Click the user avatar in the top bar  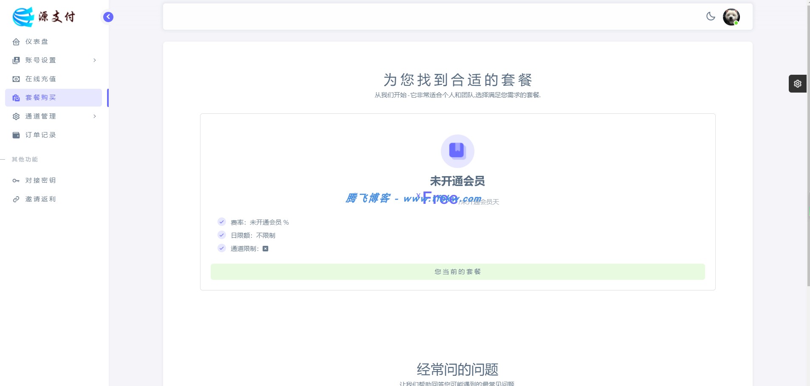coord(732,17)
